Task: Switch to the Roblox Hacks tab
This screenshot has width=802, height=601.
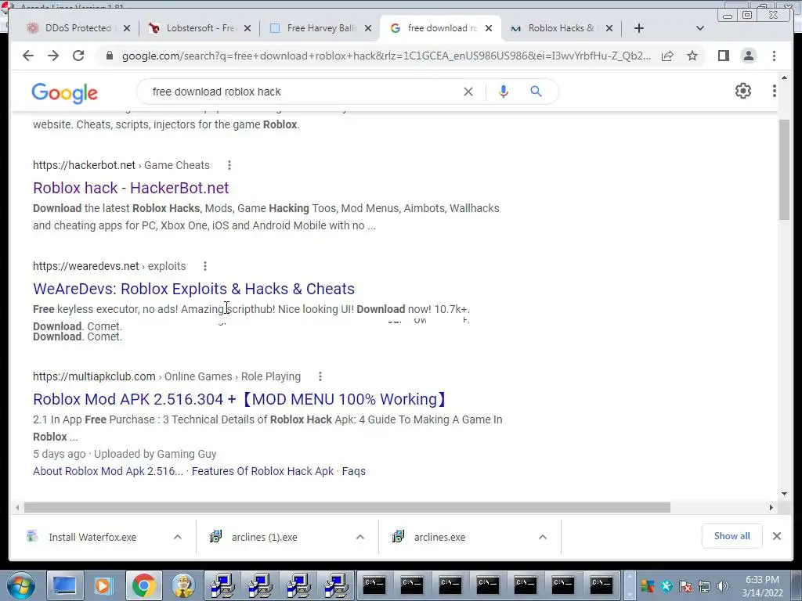Action: 560,28
